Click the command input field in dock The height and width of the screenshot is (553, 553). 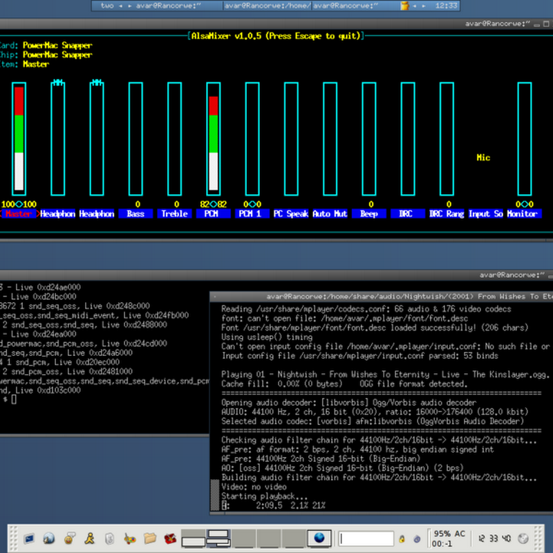[x=366, y=538]
